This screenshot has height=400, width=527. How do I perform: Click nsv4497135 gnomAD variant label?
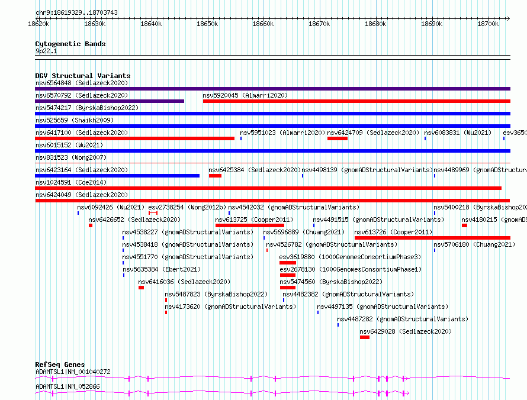tap(383, 307)
